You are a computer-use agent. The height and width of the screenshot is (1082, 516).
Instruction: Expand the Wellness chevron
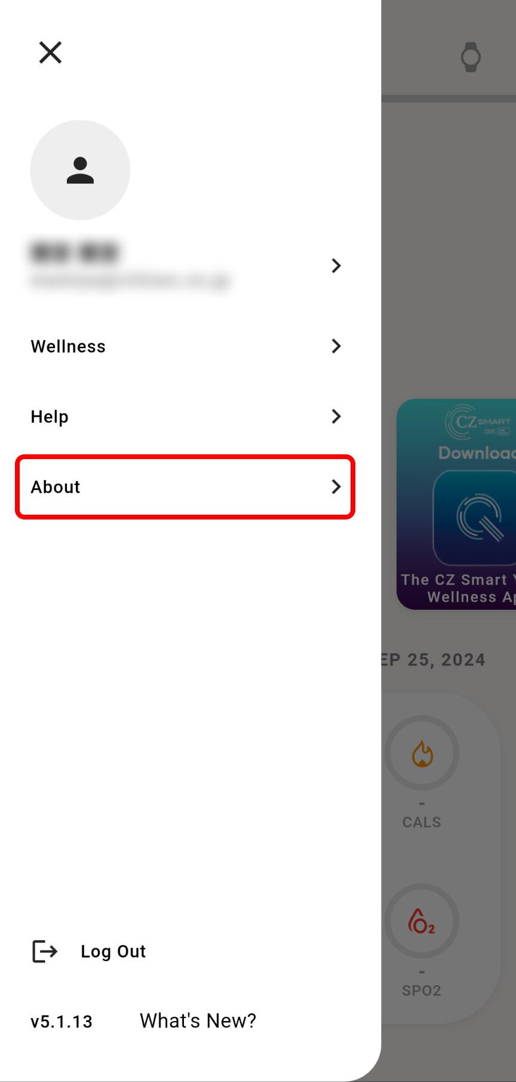click(x=336, y=346)
